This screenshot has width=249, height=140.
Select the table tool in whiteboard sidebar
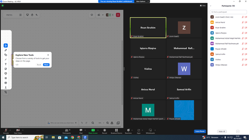point(6,83)
